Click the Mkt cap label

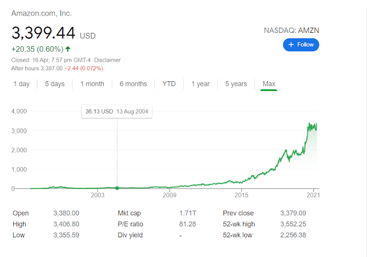pos(129,213)
